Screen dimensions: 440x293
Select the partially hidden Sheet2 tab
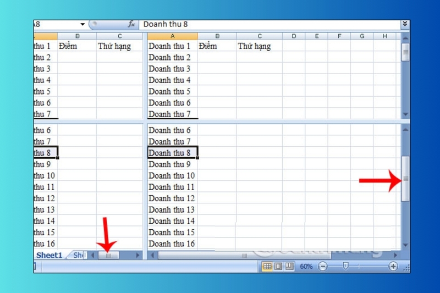[x=78, y=255]
